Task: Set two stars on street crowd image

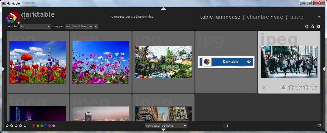Action: click(x=291, y=87)
